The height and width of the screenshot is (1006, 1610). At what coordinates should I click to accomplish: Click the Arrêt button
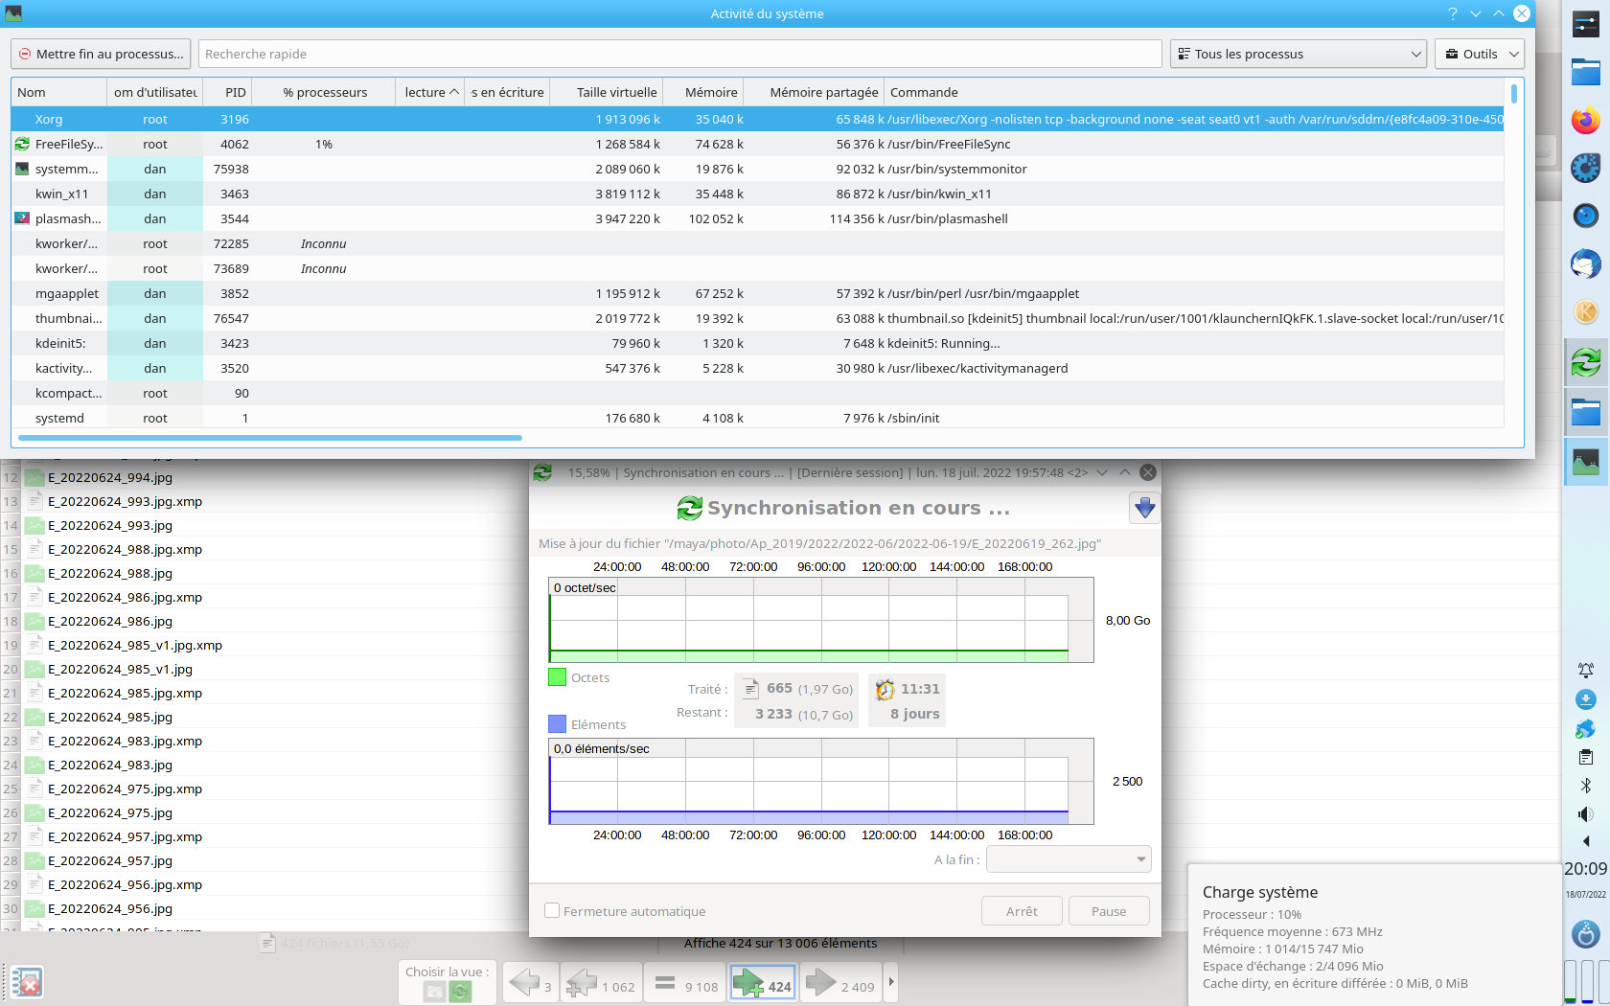click(1022, 911)
